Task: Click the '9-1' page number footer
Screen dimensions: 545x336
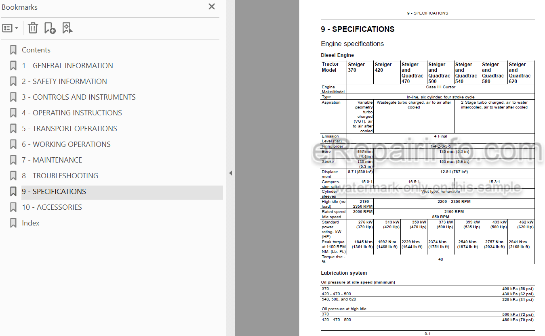Action: tap(427, 334)
